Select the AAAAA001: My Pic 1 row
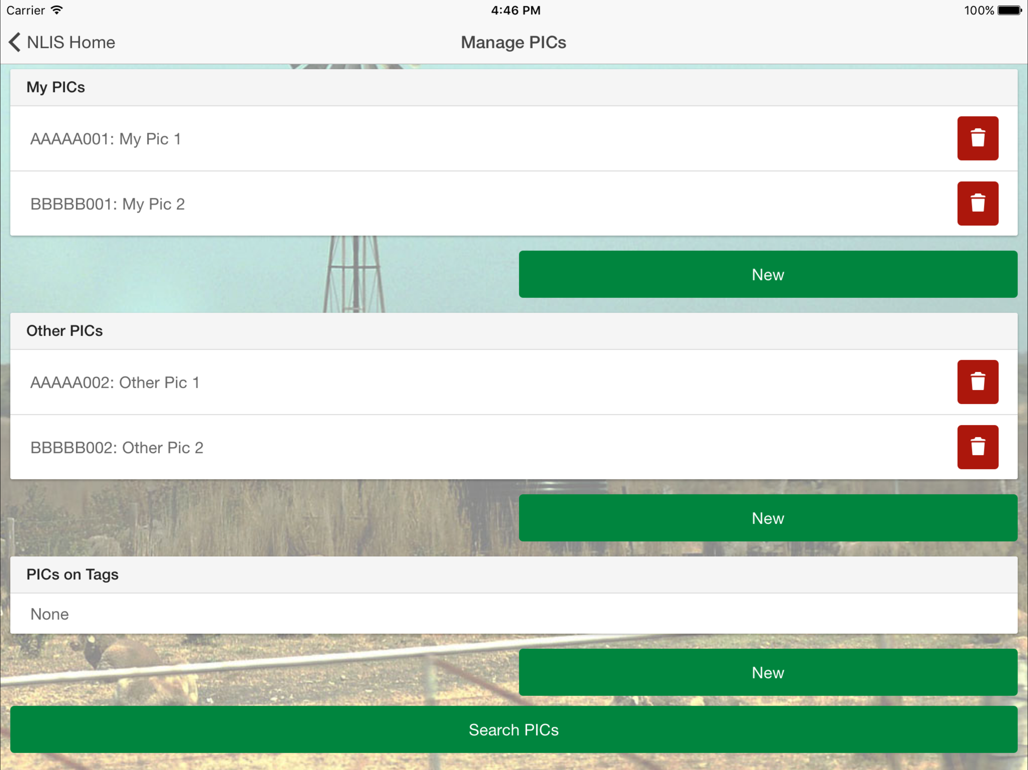Image resolution: width=1028 pixels, height=770 pixels. pyautogui.click(x=514, y=138)
